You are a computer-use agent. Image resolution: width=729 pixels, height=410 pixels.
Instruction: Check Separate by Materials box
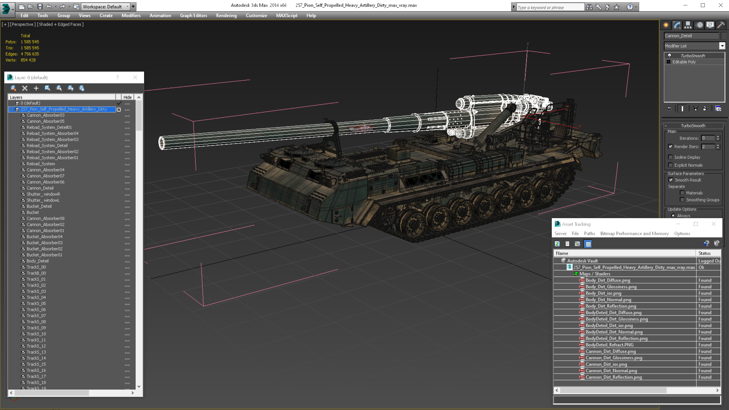[x=682, y=193]
